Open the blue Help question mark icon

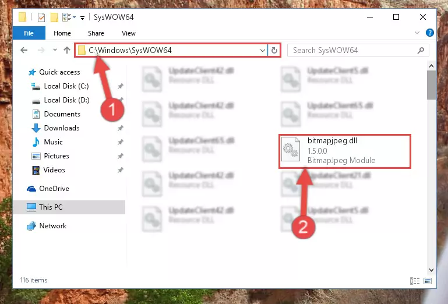(430, 33)
